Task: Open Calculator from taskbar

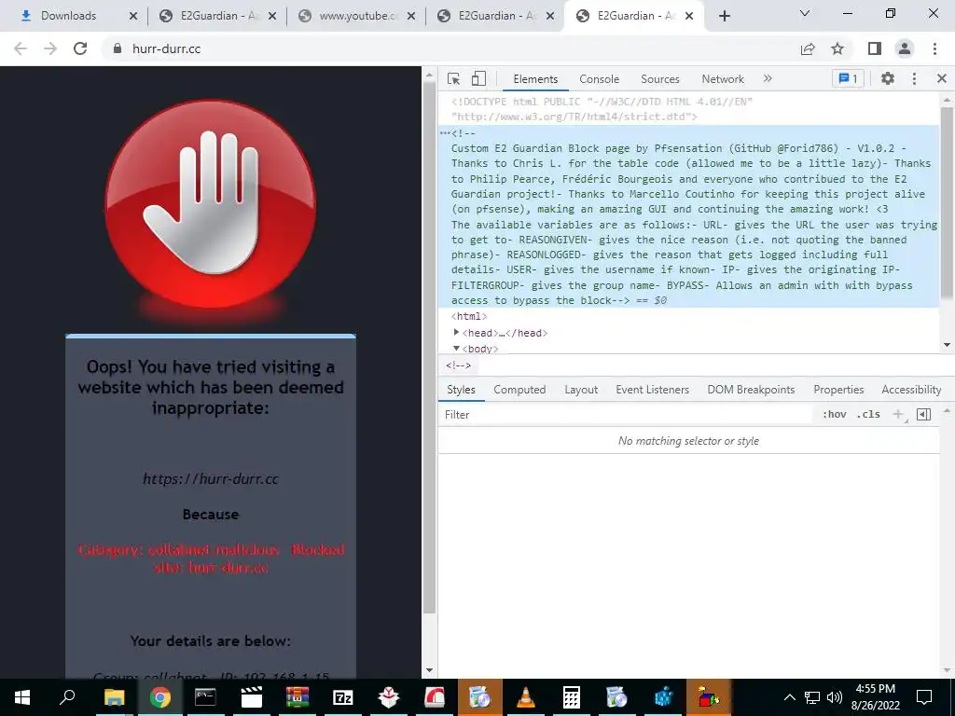Action: [572, 697]
